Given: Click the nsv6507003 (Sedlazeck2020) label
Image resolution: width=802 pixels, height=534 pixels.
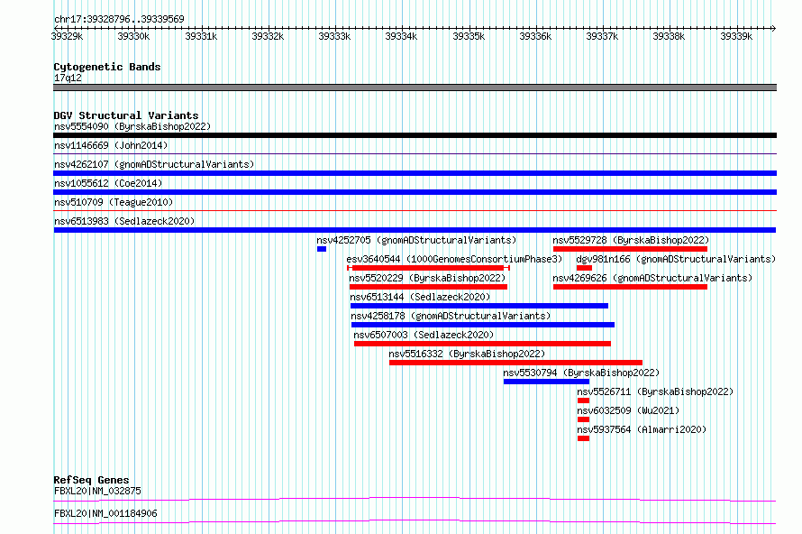Looking at the screenshot, I should tap(424, 335).
